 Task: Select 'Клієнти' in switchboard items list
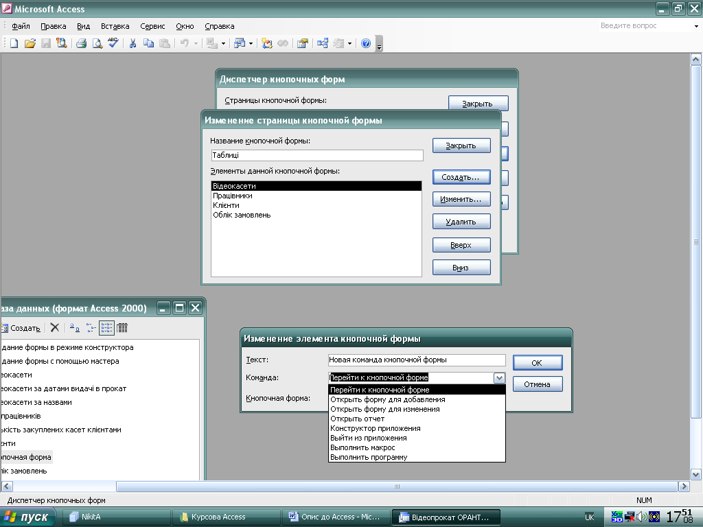click(316, 205)
